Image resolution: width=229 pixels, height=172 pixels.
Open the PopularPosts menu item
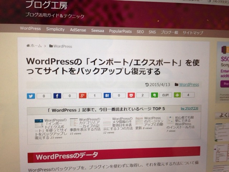point(120,31)
